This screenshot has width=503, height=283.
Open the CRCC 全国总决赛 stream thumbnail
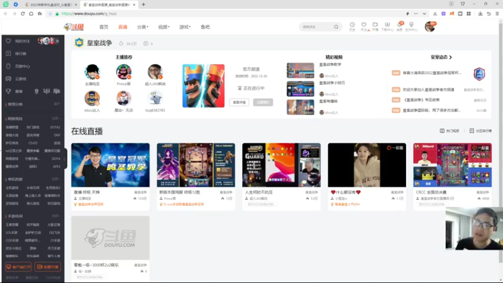[x=452, y=165]
